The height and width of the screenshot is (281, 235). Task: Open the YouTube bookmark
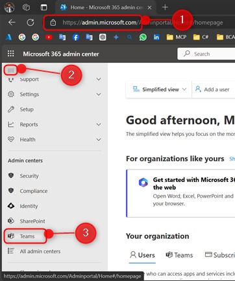[49, 38]
